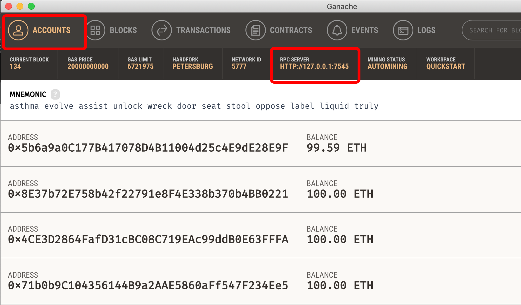Switch to the TRANSACTIONS tab label

tap(204, 30)
